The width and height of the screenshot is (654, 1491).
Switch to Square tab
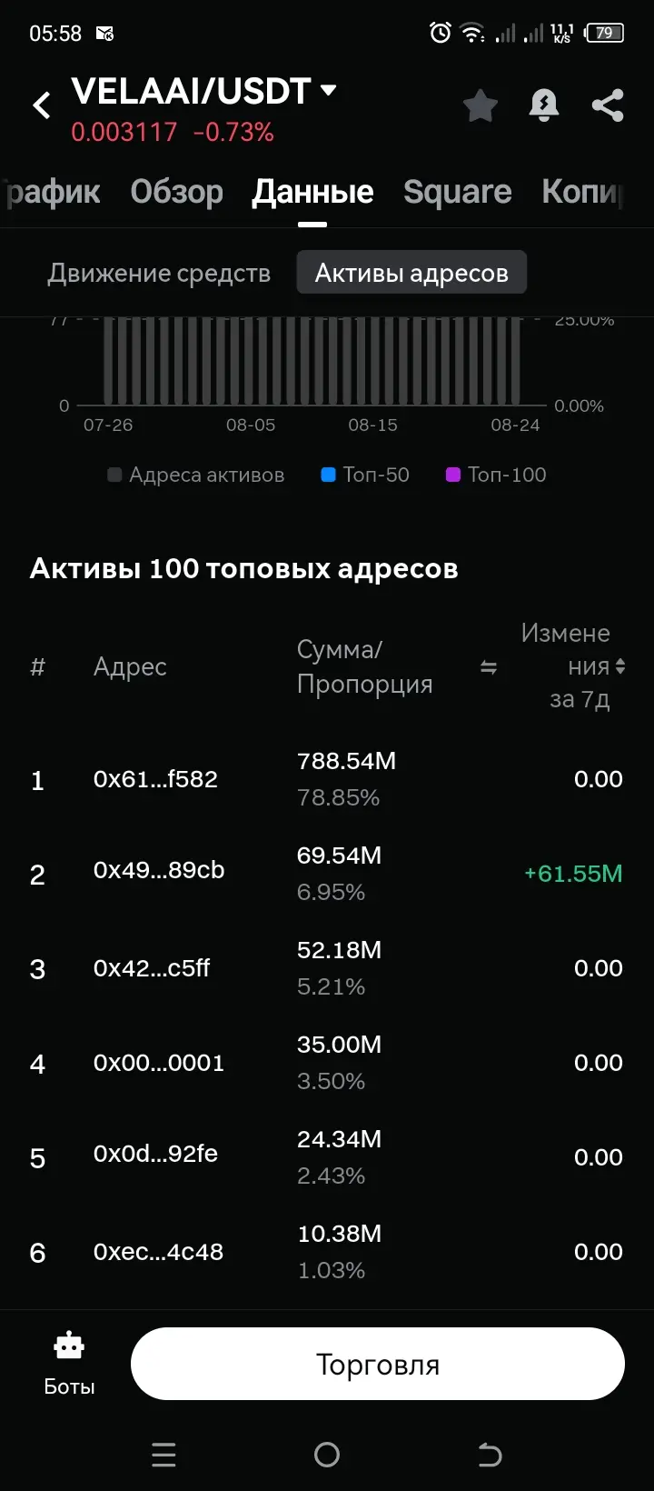click(457, 192)
